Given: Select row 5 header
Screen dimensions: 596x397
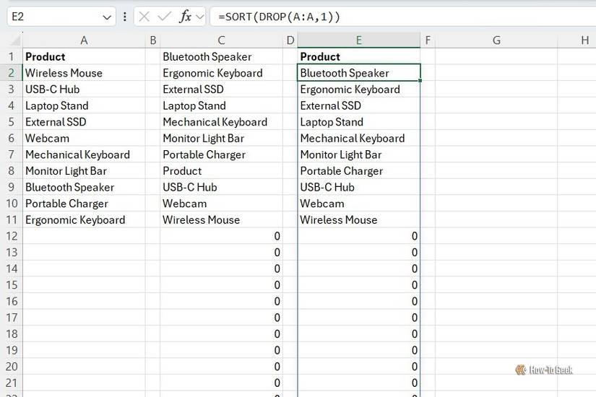Looking at the screenshot, I should pos(12,122).
